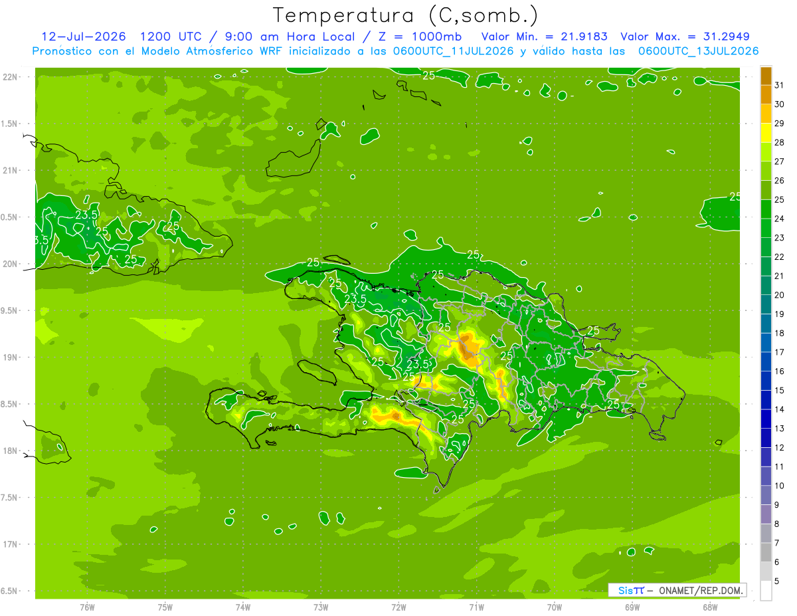Pick the lime swatch between 27 and 28

766,152
